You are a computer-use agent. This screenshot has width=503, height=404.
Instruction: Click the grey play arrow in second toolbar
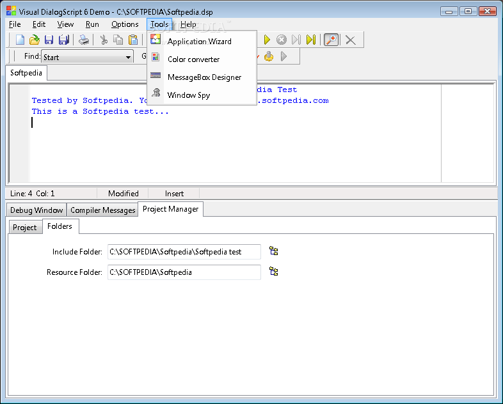283,56
